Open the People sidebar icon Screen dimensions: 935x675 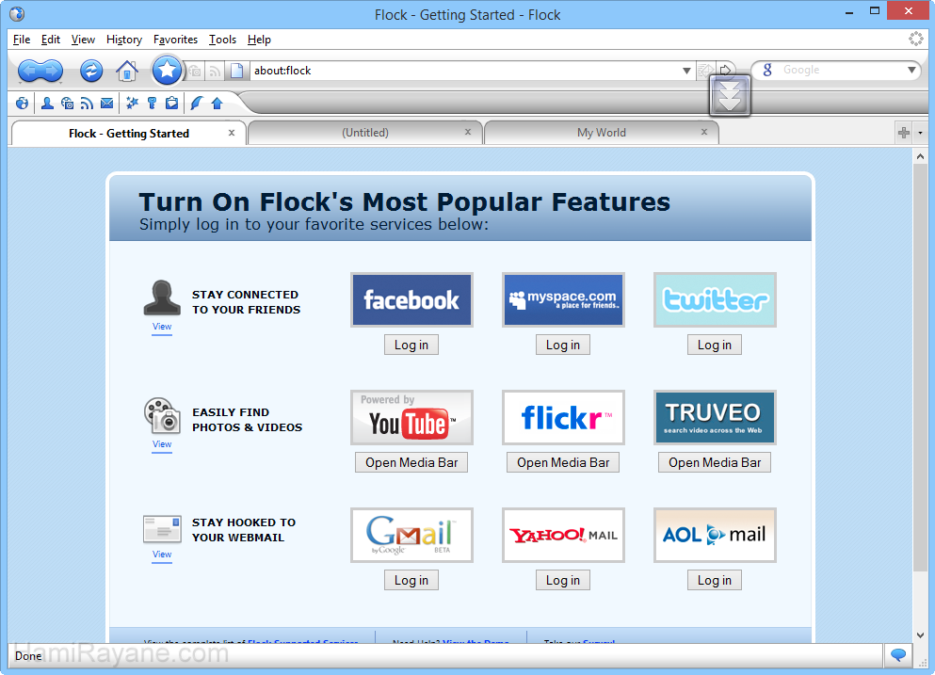pyautogui.click(x=47, y=104)
